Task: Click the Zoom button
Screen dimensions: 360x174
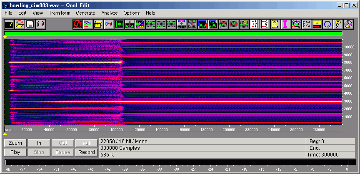Action: coord(15,143)
